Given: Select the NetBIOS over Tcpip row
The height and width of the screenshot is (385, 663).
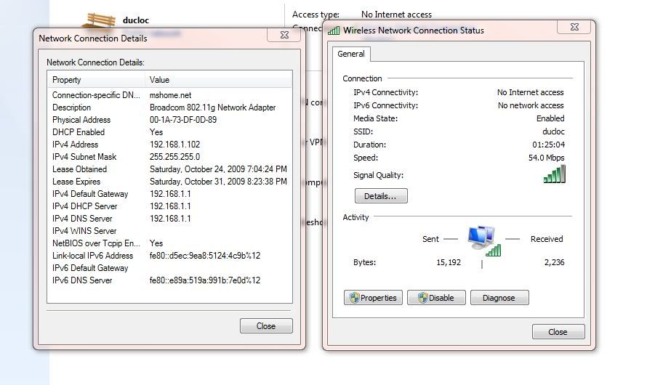Looking at the screenshot, I should [x=169, y=243].
